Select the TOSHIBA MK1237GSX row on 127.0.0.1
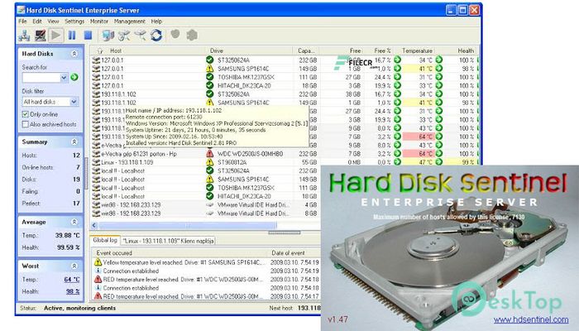 (x=285, y=77)
